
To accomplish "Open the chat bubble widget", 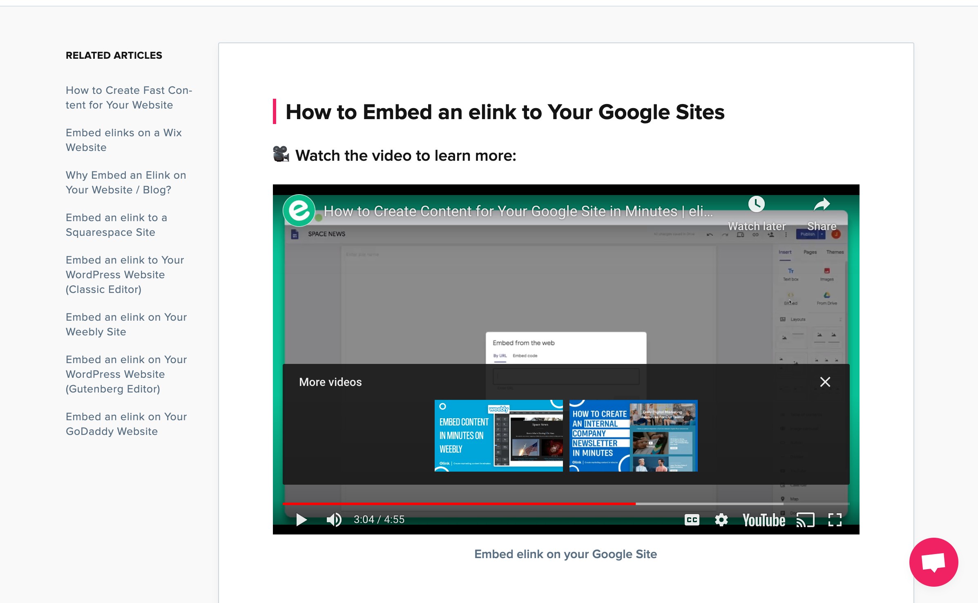I will pos(933,562).
